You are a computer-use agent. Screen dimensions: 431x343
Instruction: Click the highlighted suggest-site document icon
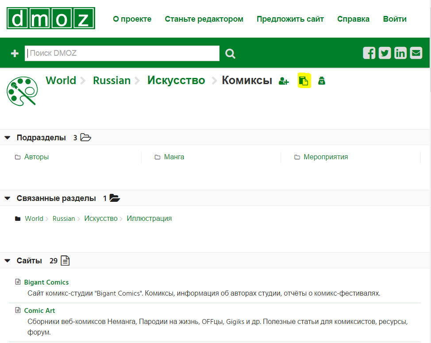coord(304,81)
